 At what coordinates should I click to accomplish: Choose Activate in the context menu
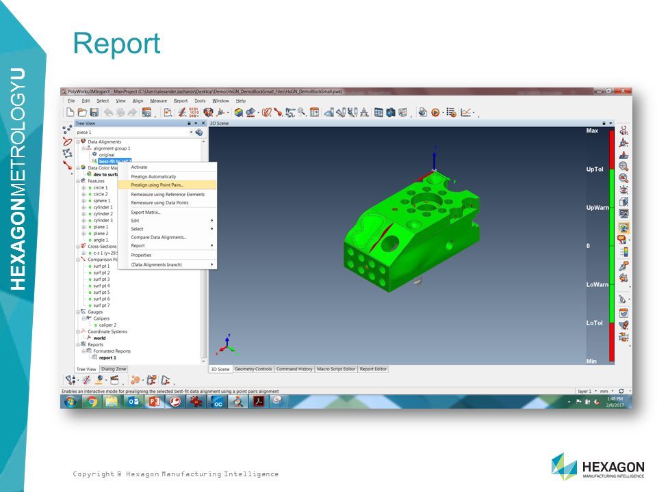click(167, 167)
